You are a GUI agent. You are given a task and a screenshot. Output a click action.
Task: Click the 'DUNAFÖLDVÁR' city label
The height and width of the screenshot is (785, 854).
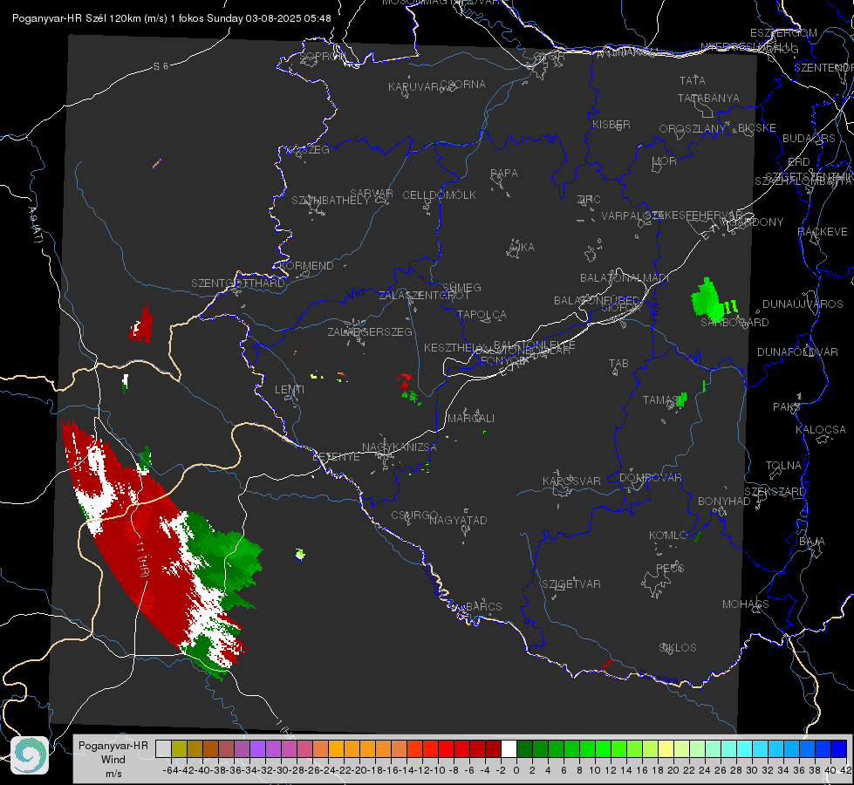coord(797,352)
